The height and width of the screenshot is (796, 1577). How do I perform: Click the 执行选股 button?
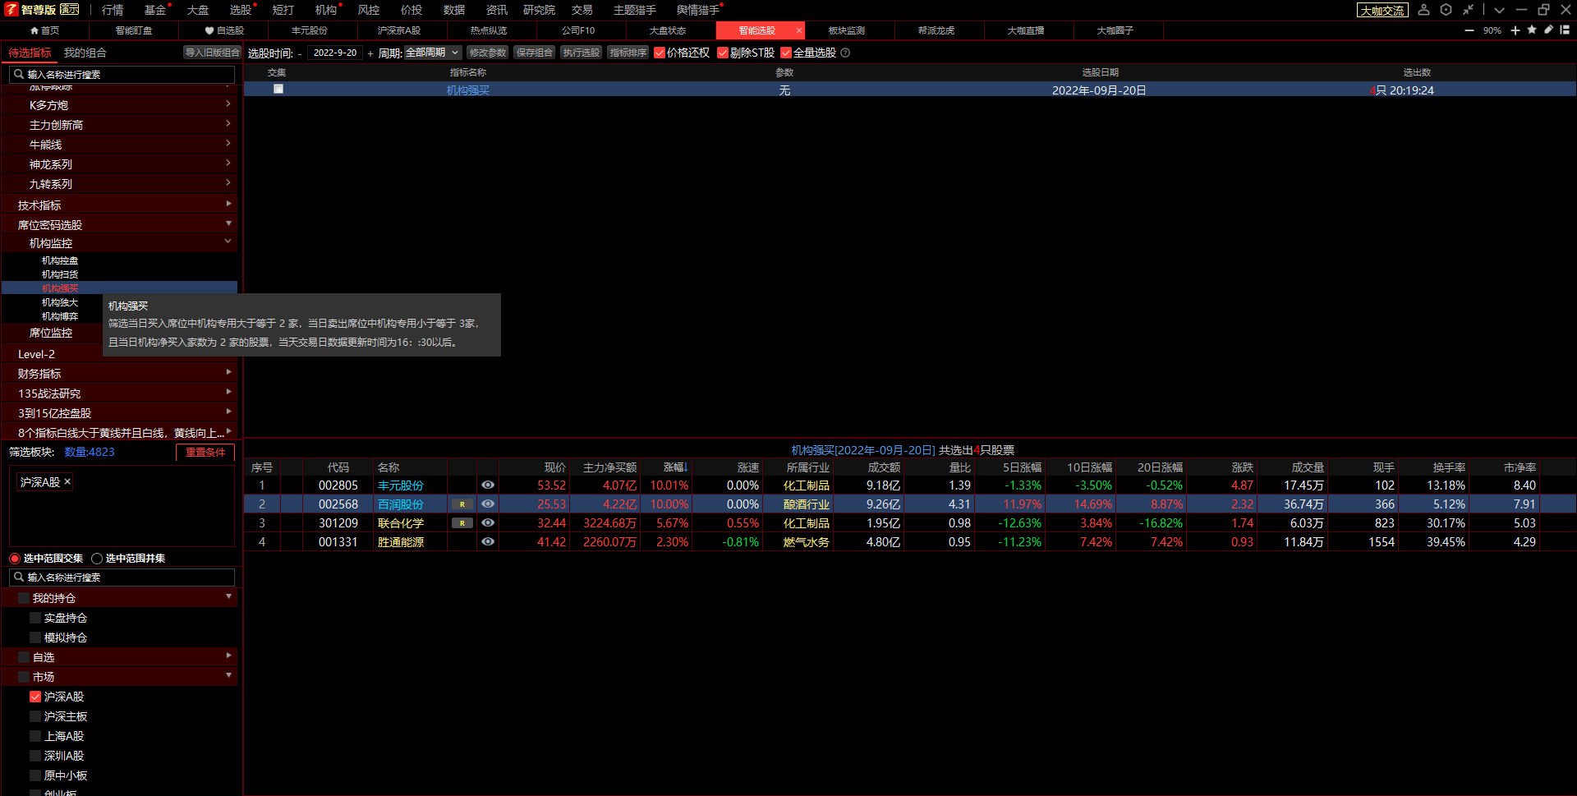pos(582,53)
